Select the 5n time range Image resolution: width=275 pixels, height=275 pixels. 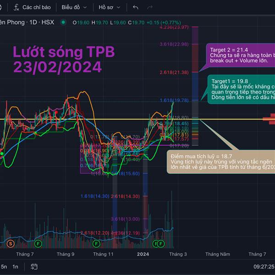click(x=4, y=267)
